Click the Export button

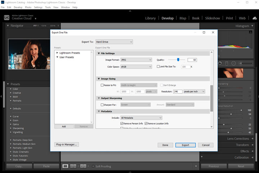coord(185,145)
